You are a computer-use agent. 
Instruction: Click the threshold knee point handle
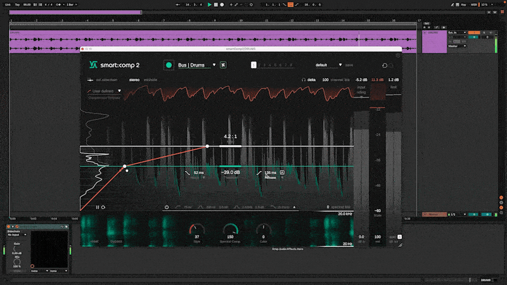(x=124, y=167)
